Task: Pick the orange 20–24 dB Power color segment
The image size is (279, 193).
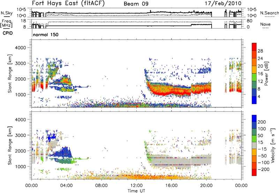Action: coord(254,62)
